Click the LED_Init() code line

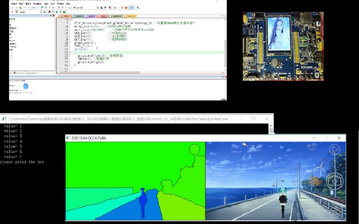[83, 33]
